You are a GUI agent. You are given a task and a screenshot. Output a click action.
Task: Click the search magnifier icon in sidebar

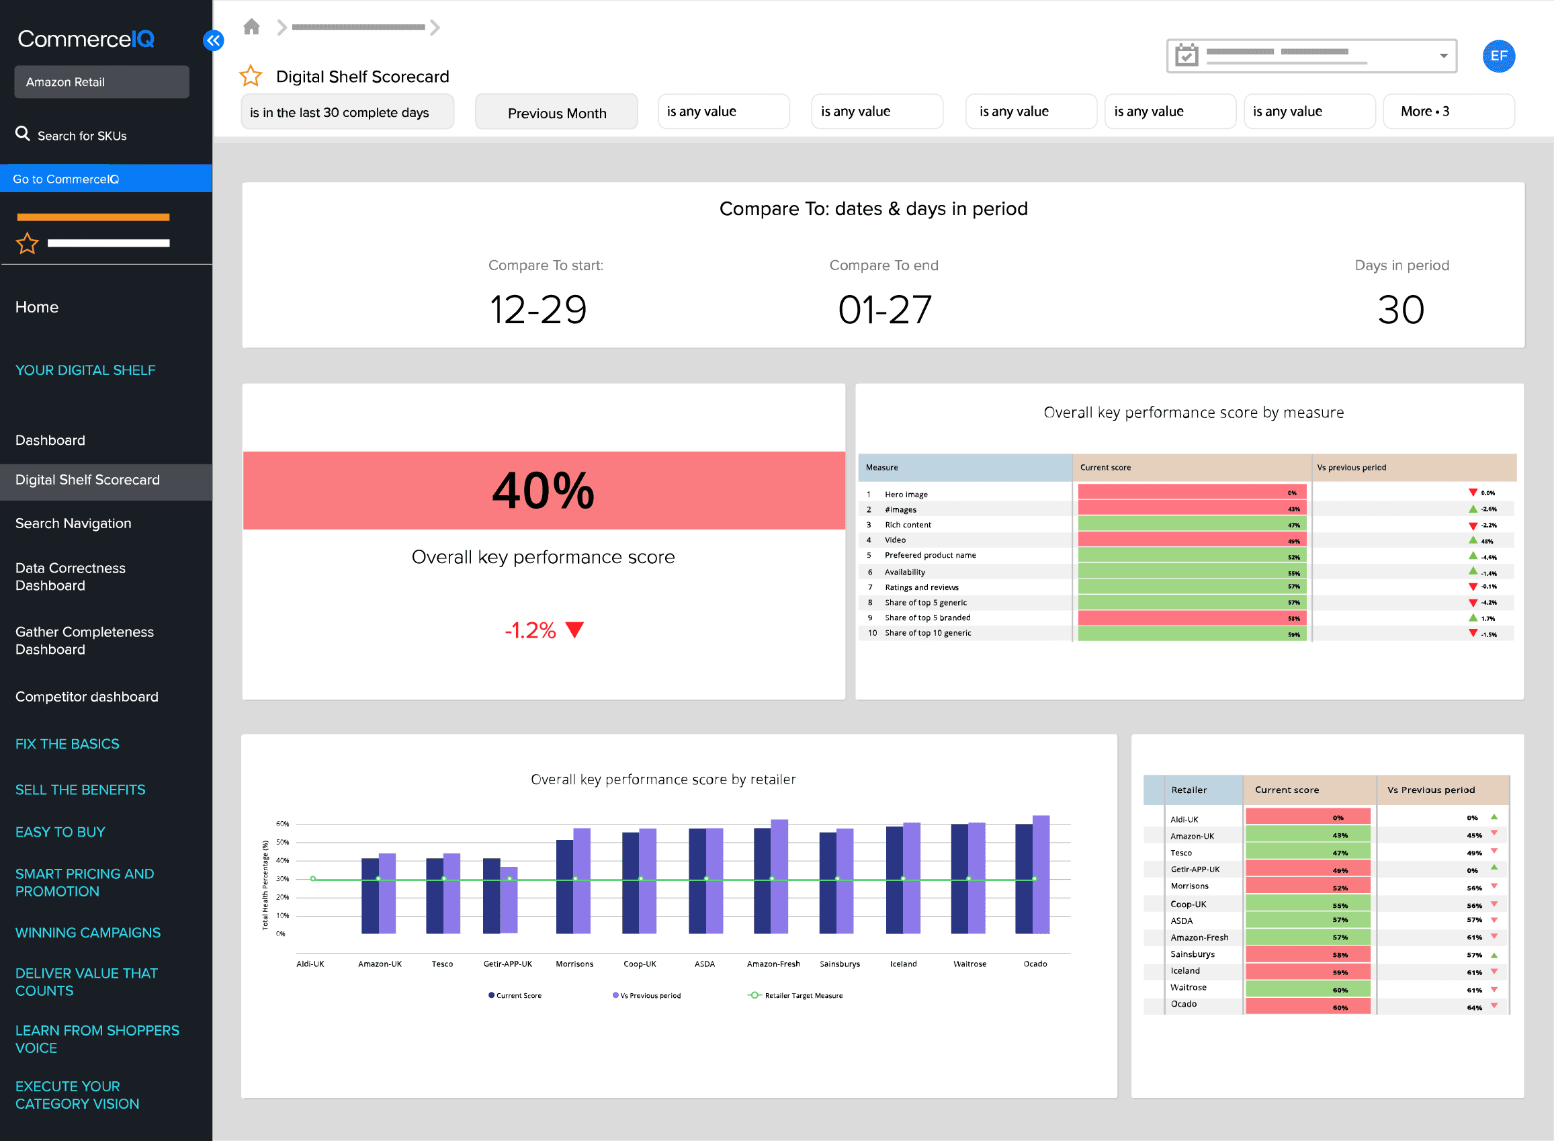click(23, 134)
